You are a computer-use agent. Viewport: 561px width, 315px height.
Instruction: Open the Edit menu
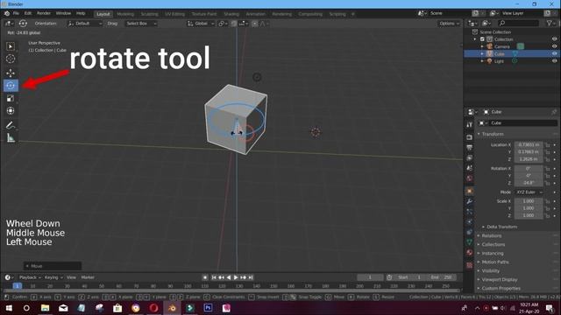[x=28, y=13]
